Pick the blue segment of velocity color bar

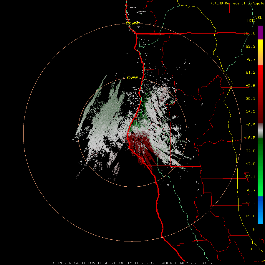click(x=260, y=210)
